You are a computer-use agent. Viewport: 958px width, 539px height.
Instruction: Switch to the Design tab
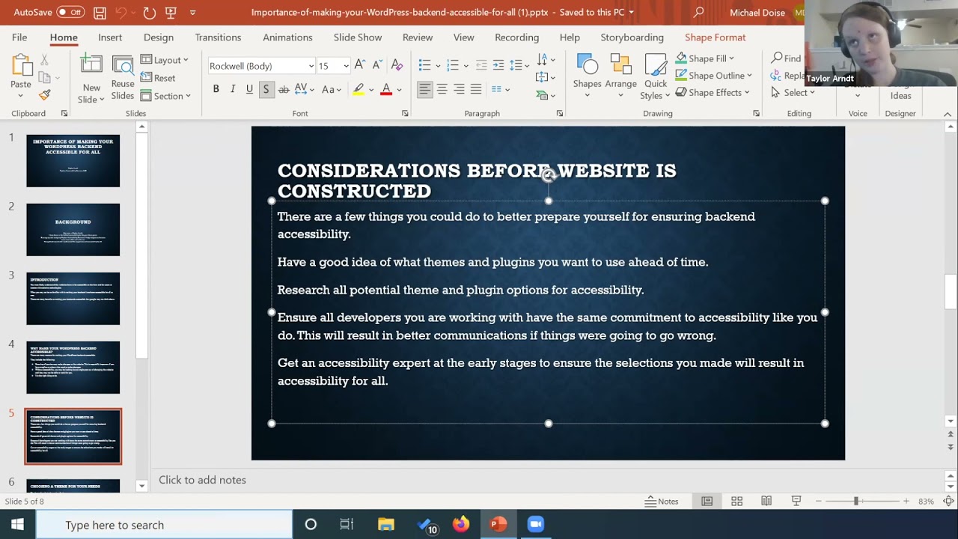pos(159,37)
